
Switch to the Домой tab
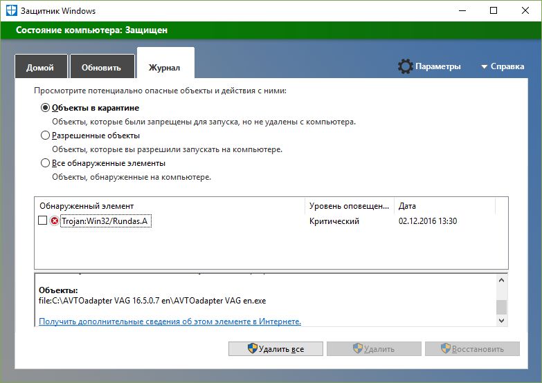[x=40, y=68]
